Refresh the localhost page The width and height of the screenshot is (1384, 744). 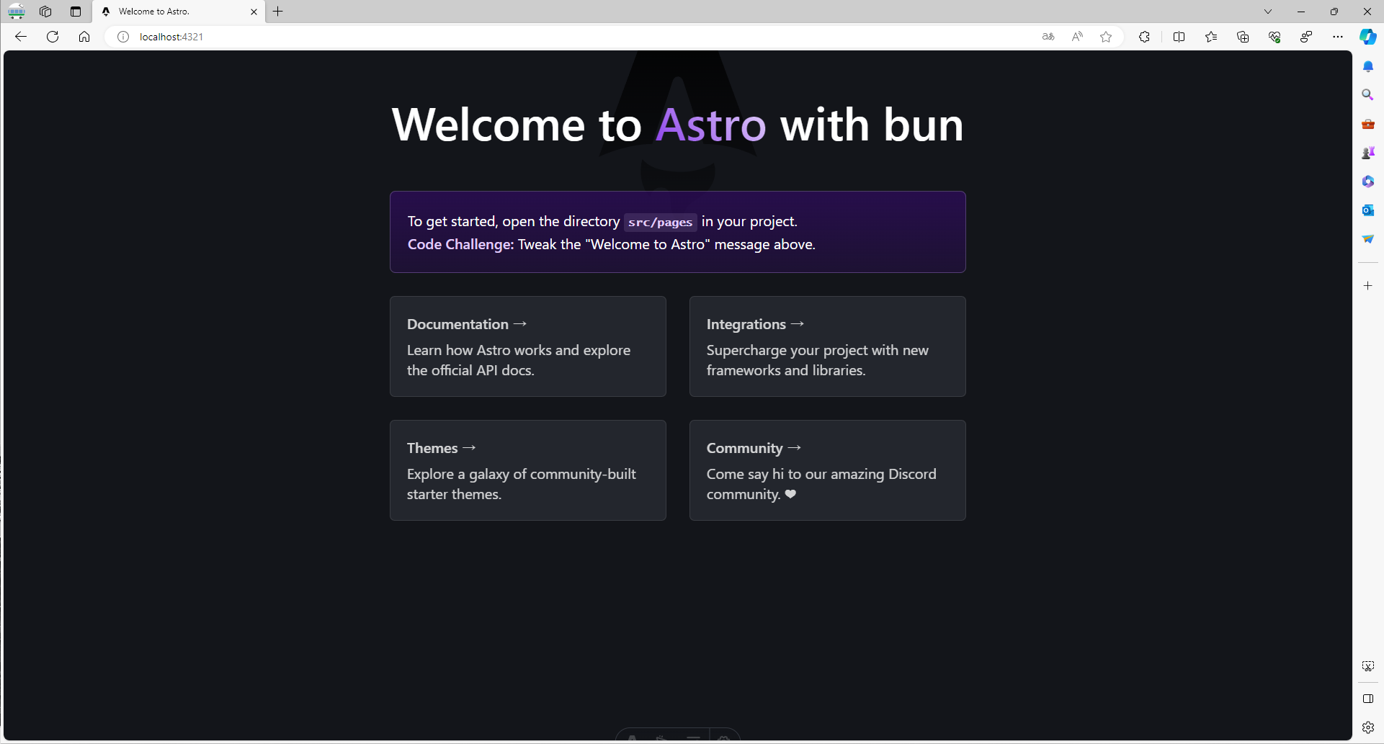pos(53,37)
